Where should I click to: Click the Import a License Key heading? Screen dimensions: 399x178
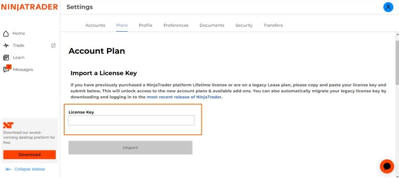[103, 73]
